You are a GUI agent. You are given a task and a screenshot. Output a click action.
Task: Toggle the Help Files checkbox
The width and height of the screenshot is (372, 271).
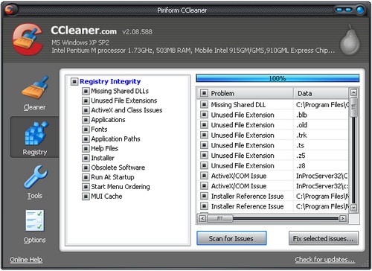tap(86, 148)
